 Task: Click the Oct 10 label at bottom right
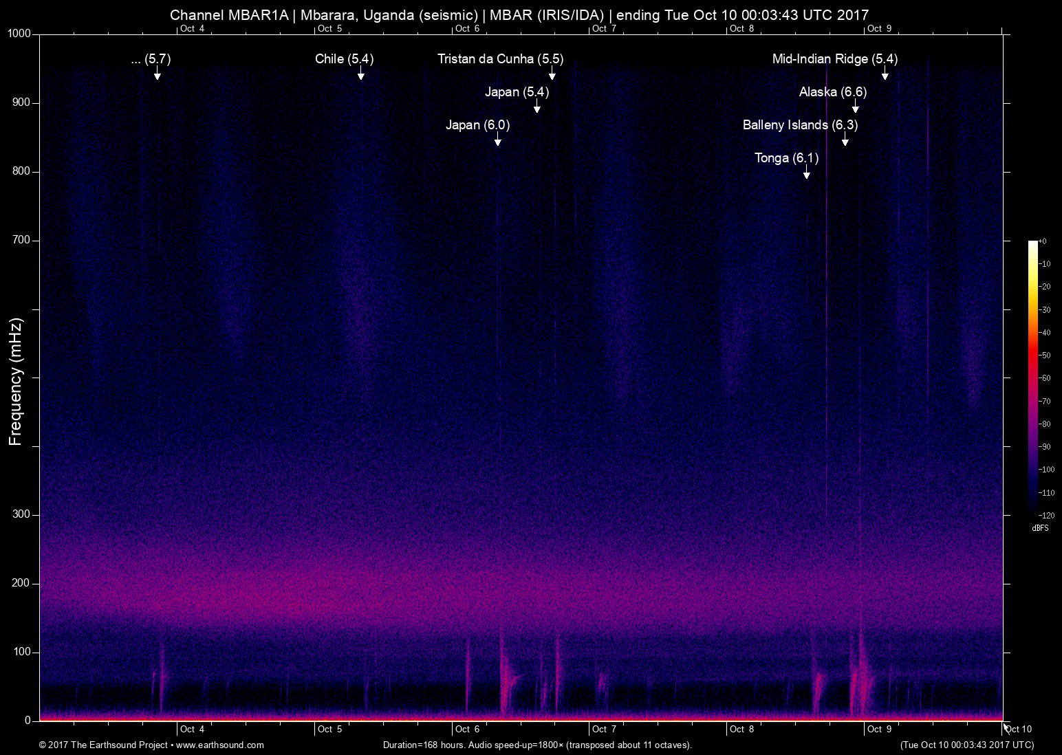(x=1019, y=729)
